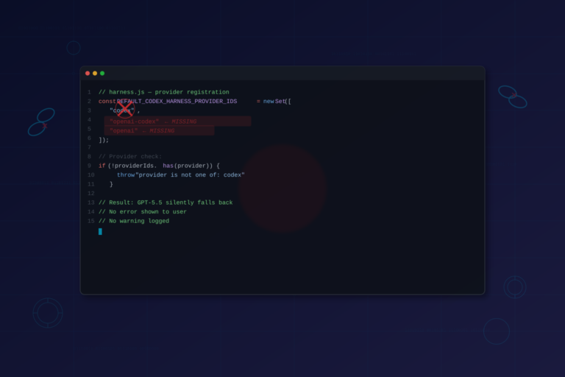Select the string "provider is not one of: codex"
The height and width of the screenshot is (377, 565).
click(190, 175)
